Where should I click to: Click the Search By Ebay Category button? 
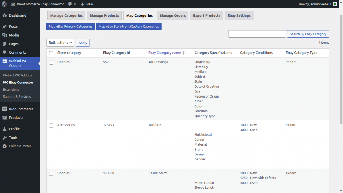pyautogui.click(x=308, y=34)
